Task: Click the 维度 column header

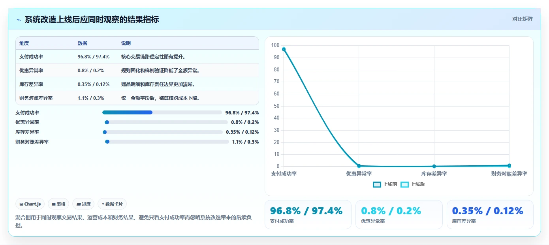Action: [x=24, y=43]
